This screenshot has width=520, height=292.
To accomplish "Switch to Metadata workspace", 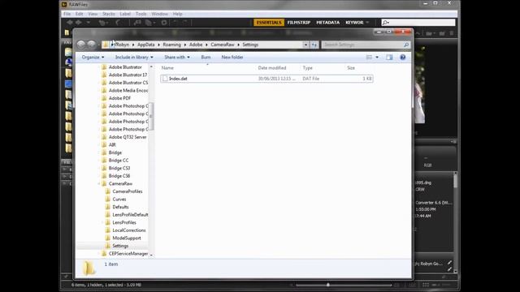I will (x=327, y=23).
